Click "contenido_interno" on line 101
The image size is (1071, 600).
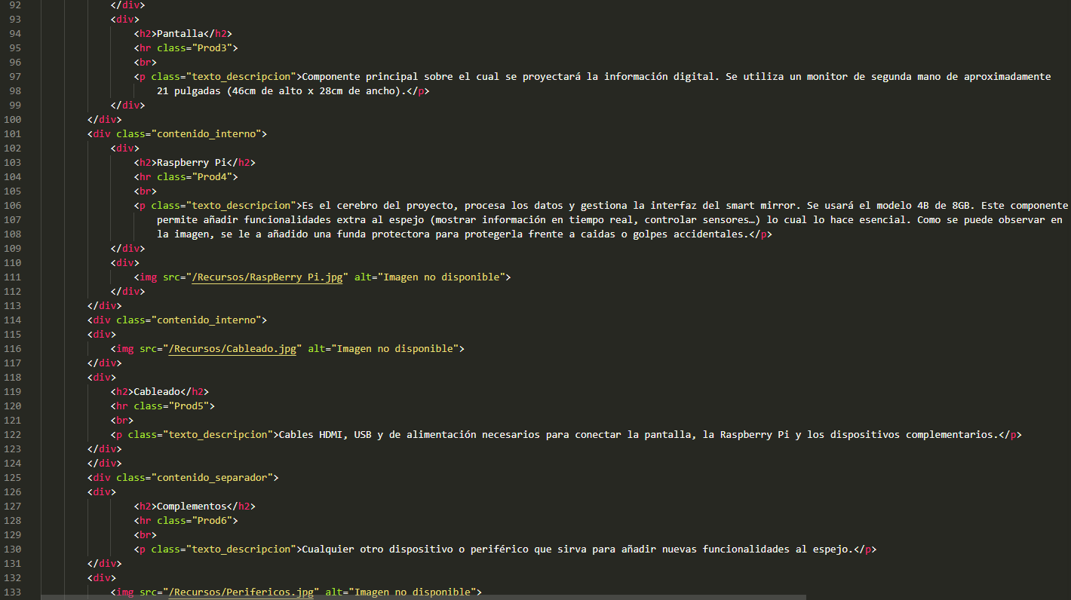click(206, 134)
